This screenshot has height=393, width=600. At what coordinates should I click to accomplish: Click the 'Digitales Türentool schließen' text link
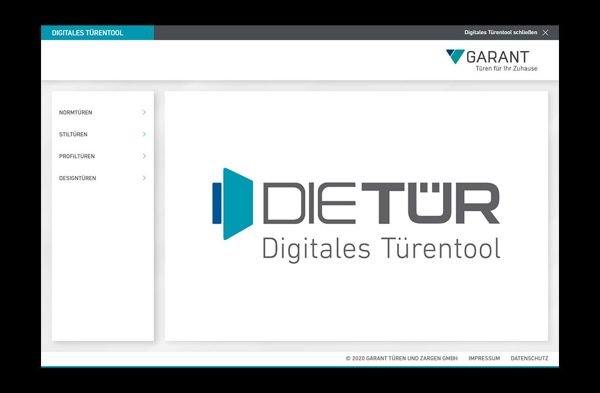click(x=500, y=33)
